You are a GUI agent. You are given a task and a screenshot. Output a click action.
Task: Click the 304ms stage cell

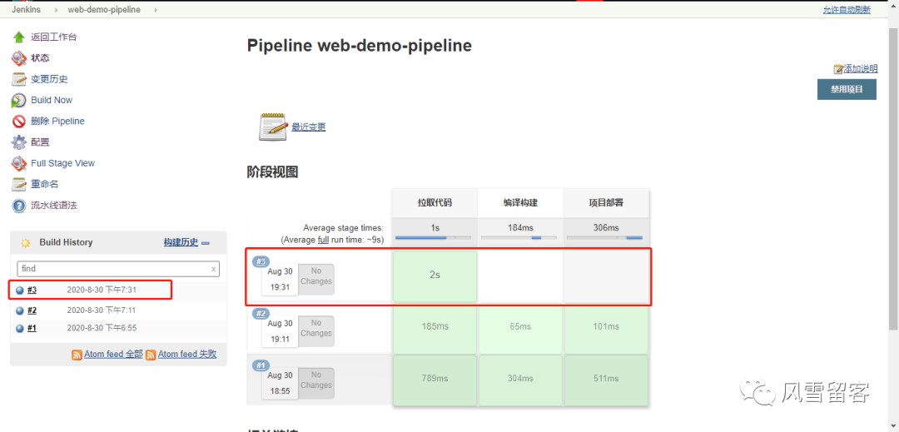click(x=520, y=379)
